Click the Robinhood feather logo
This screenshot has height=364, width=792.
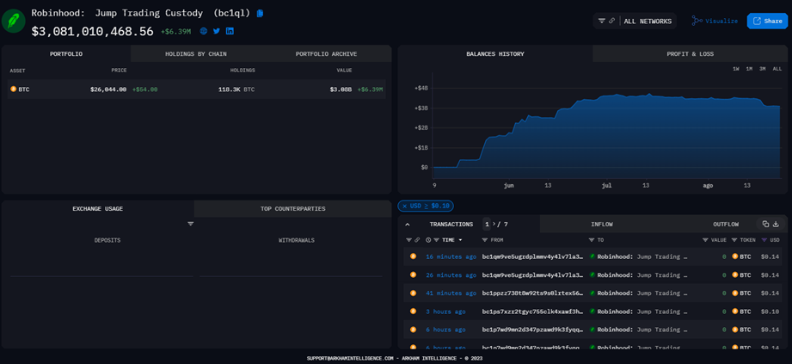(14, 22)
